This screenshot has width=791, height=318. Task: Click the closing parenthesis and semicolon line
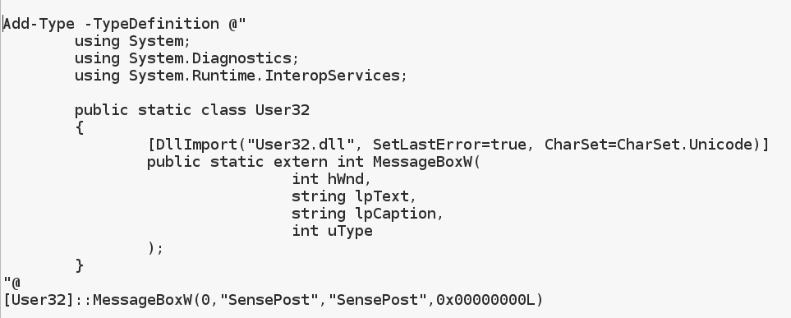[x=156, y=248]
